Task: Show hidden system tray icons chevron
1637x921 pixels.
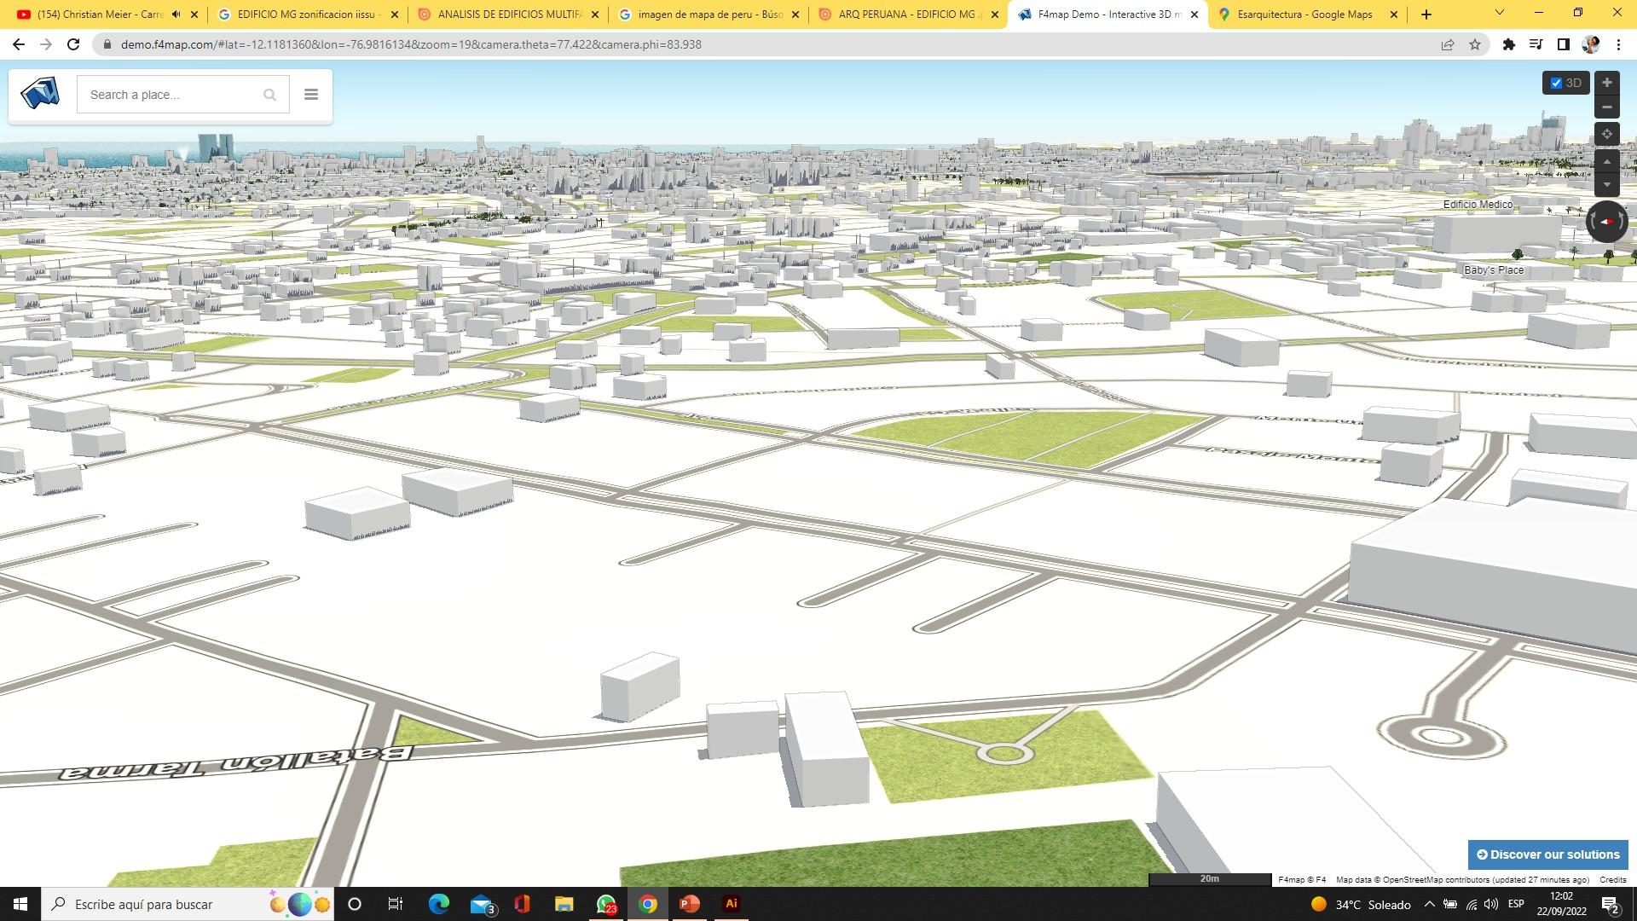Action: click(1429, 904)
